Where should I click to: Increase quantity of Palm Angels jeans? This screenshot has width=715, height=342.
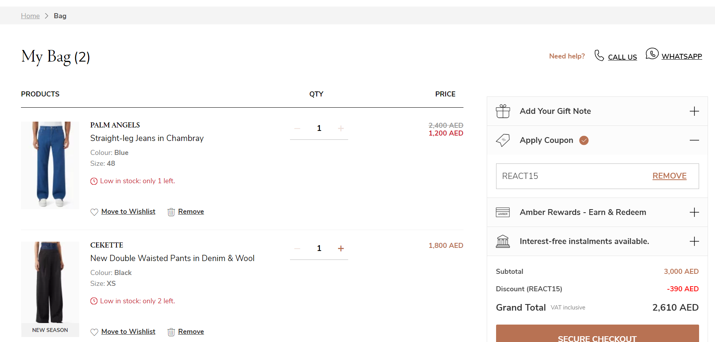tap(341, 128)
